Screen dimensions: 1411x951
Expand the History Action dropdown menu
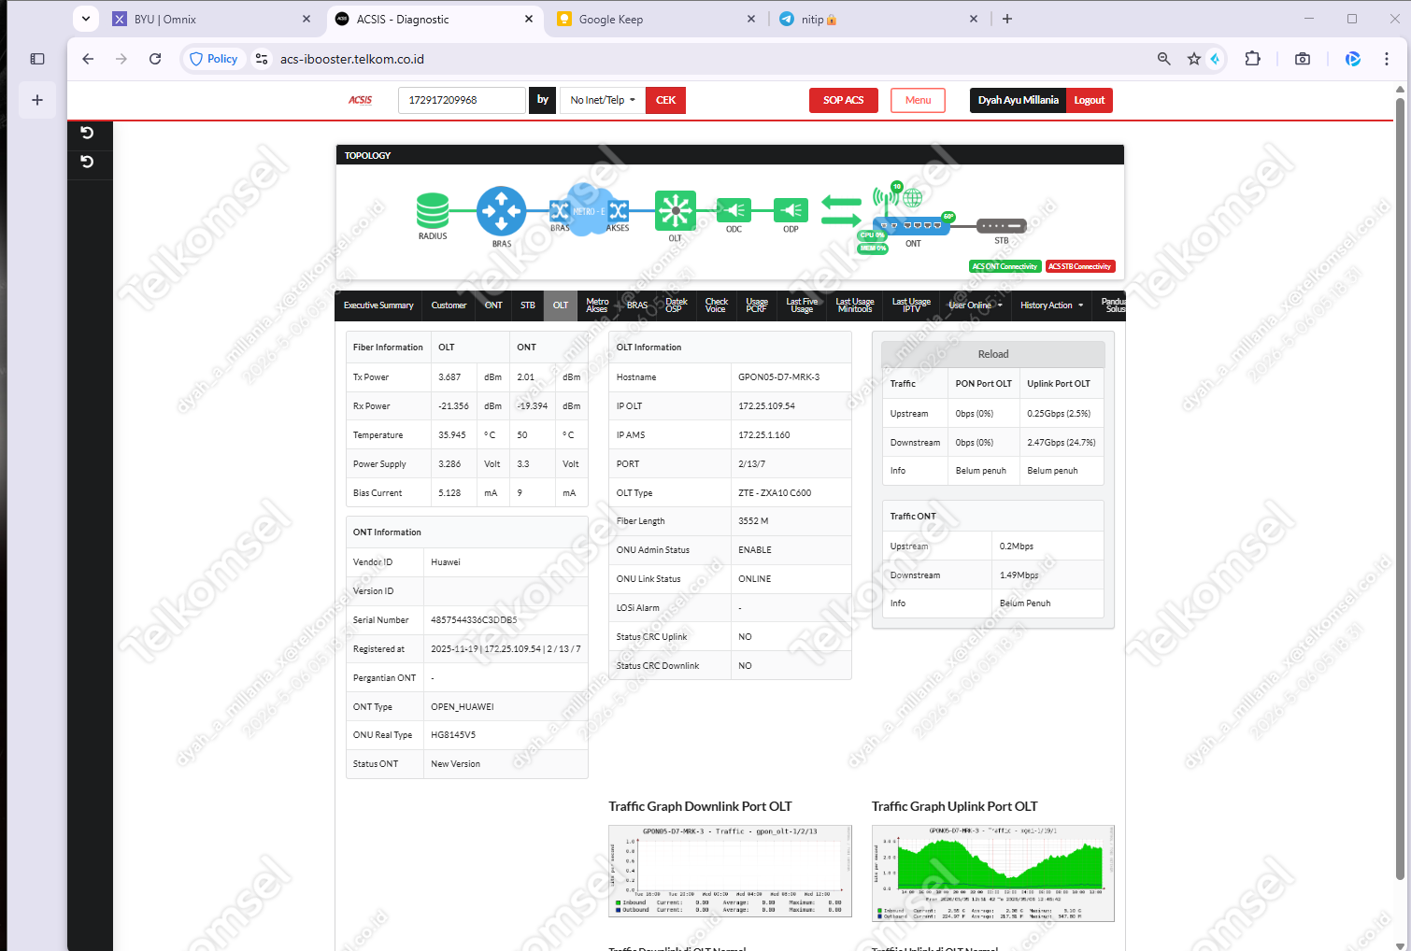tap(1052, 305)
